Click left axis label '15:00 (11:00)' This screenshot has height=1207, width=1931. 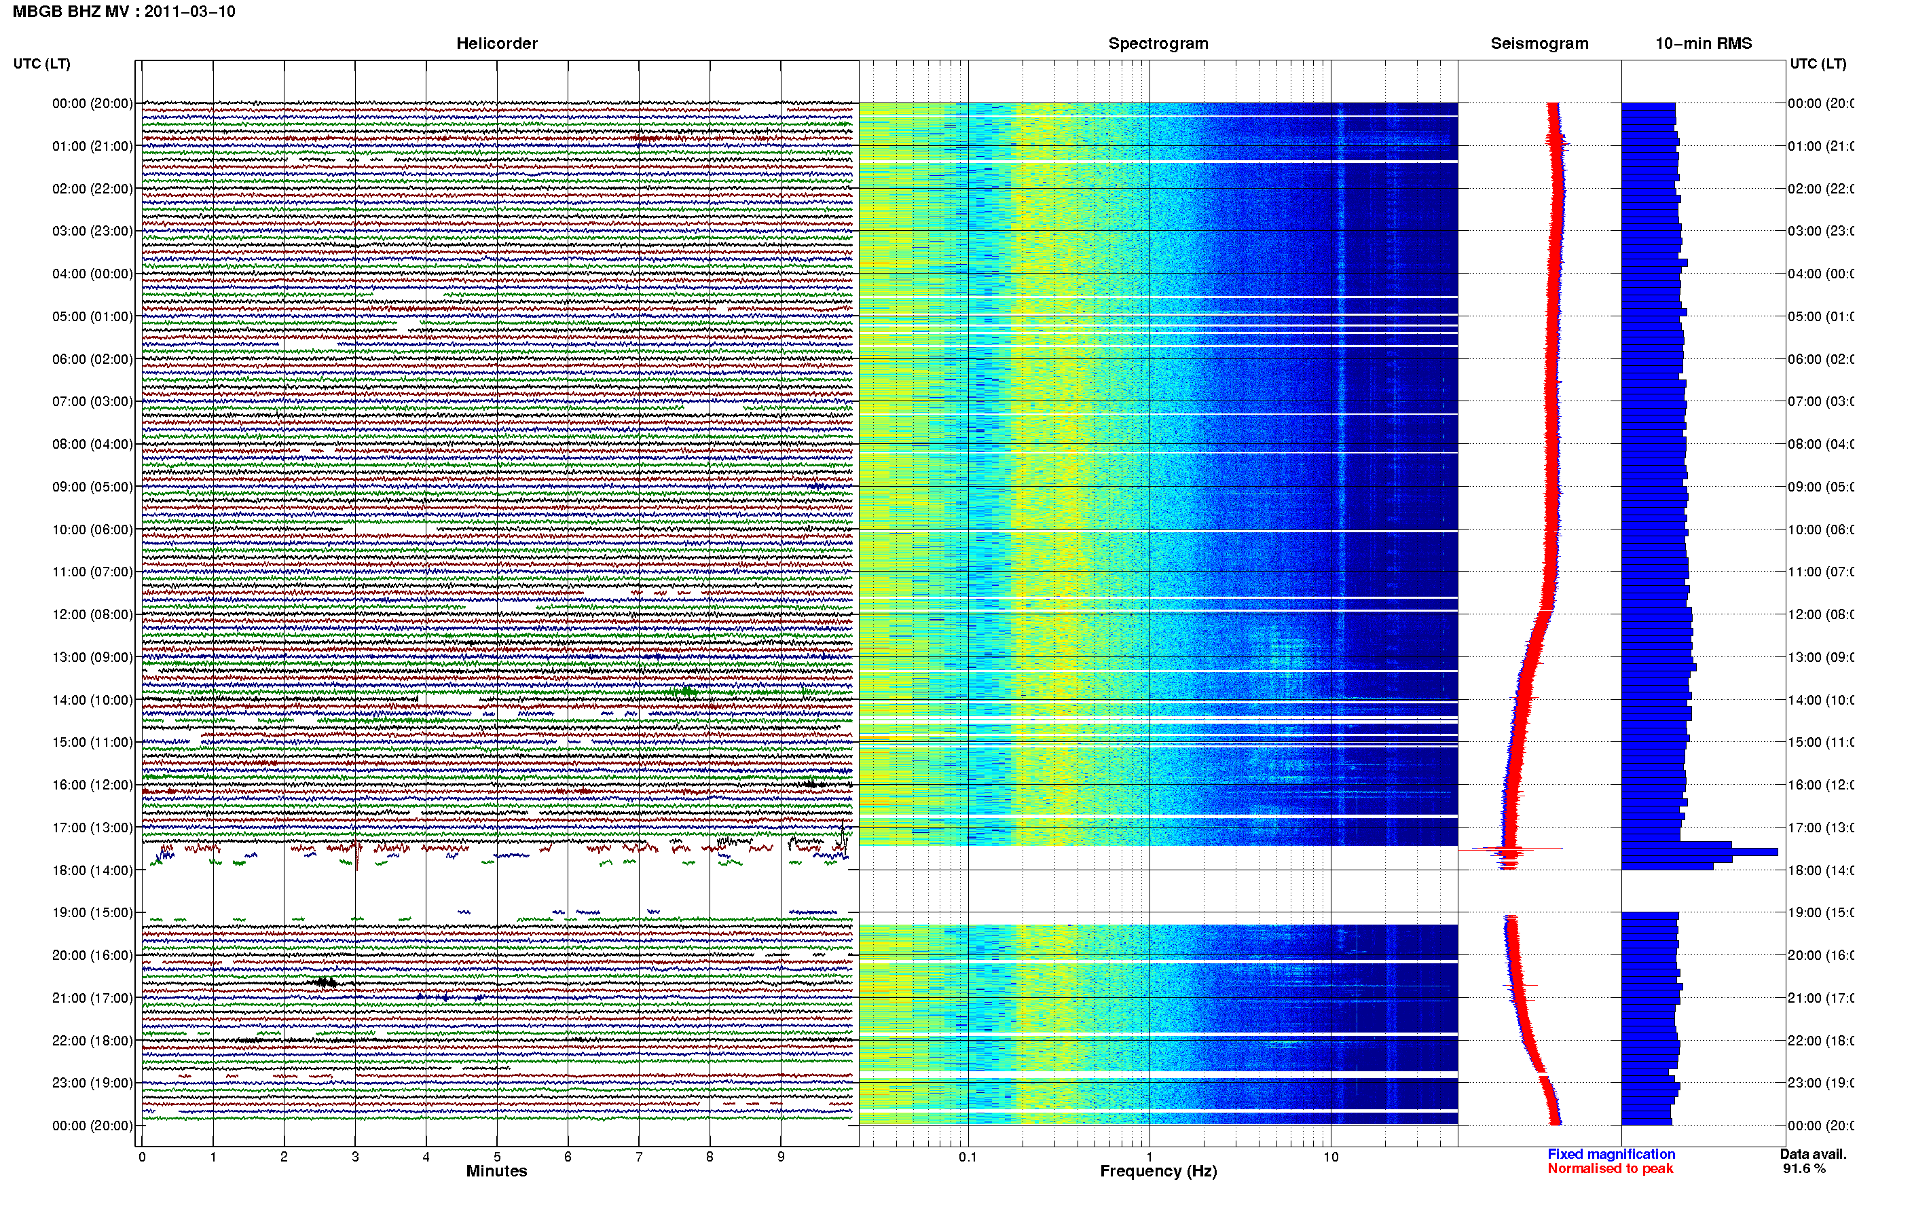(92, 743)
